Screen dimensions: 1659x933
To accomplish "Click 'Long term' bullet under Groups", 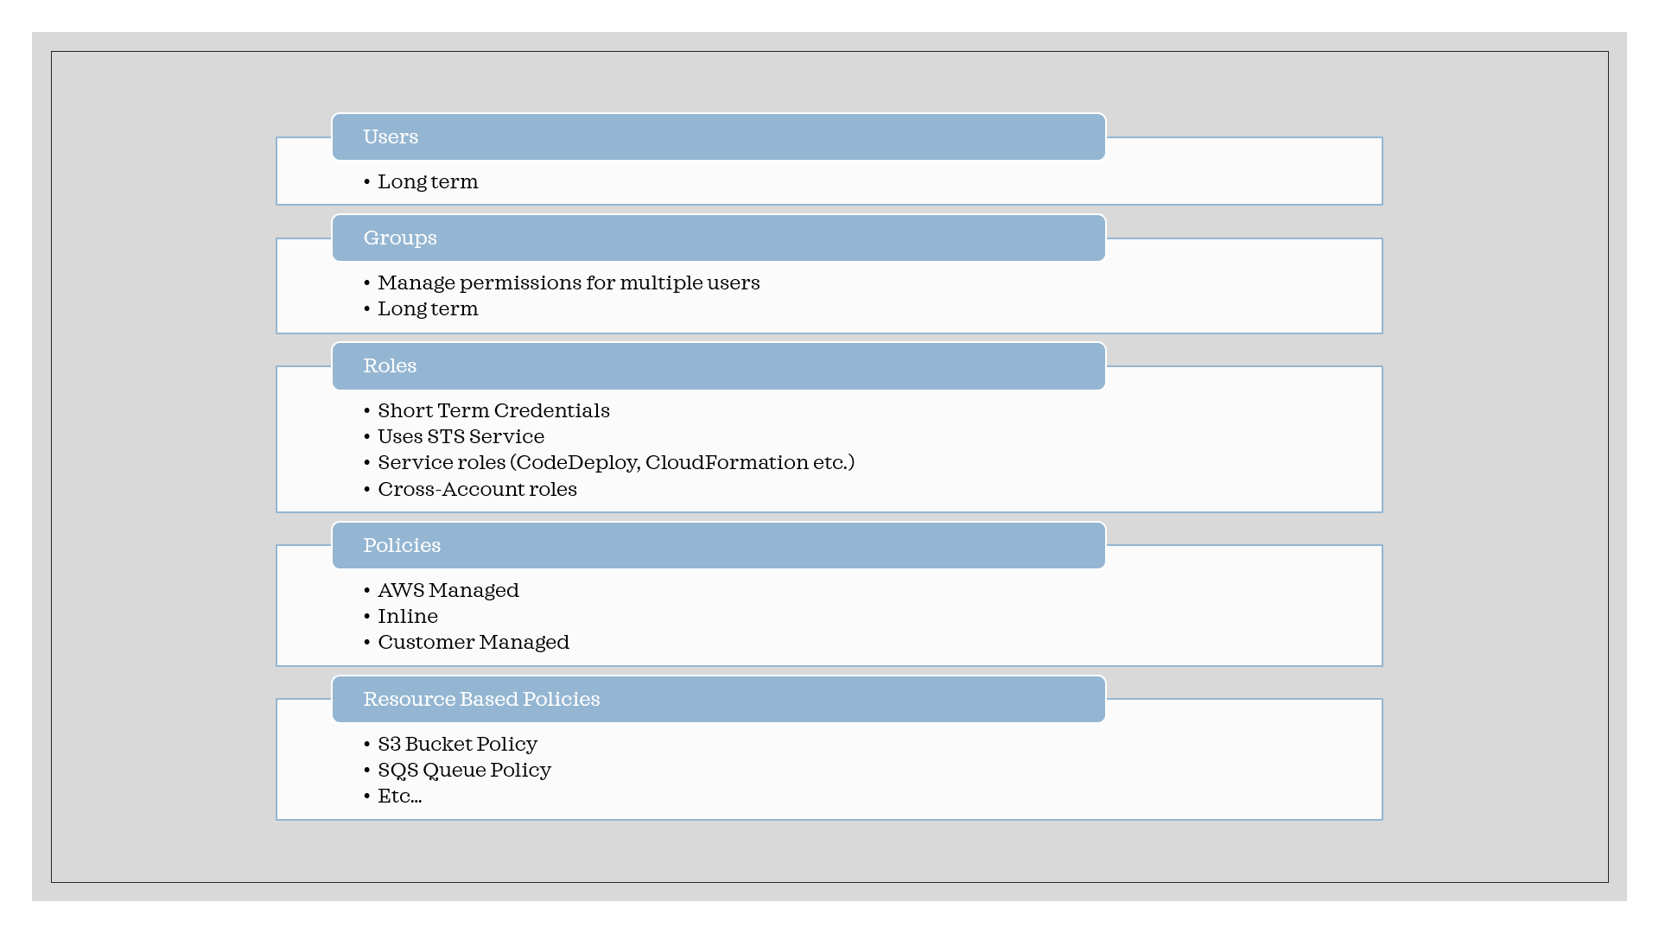I will (428, 309).
